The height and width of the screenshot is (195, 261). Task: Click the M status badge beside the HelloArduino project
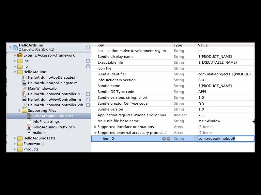click(88, 47)
